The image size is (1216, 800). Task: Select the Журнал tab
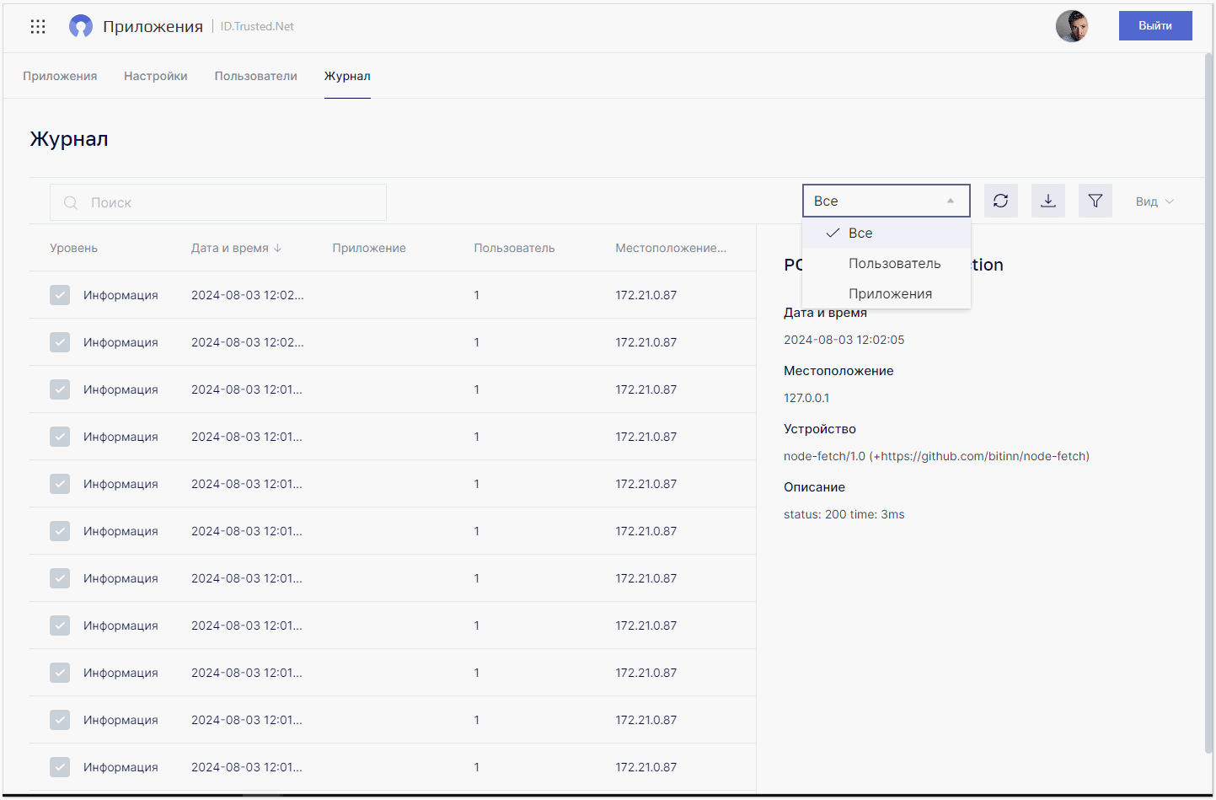point(347,76)
